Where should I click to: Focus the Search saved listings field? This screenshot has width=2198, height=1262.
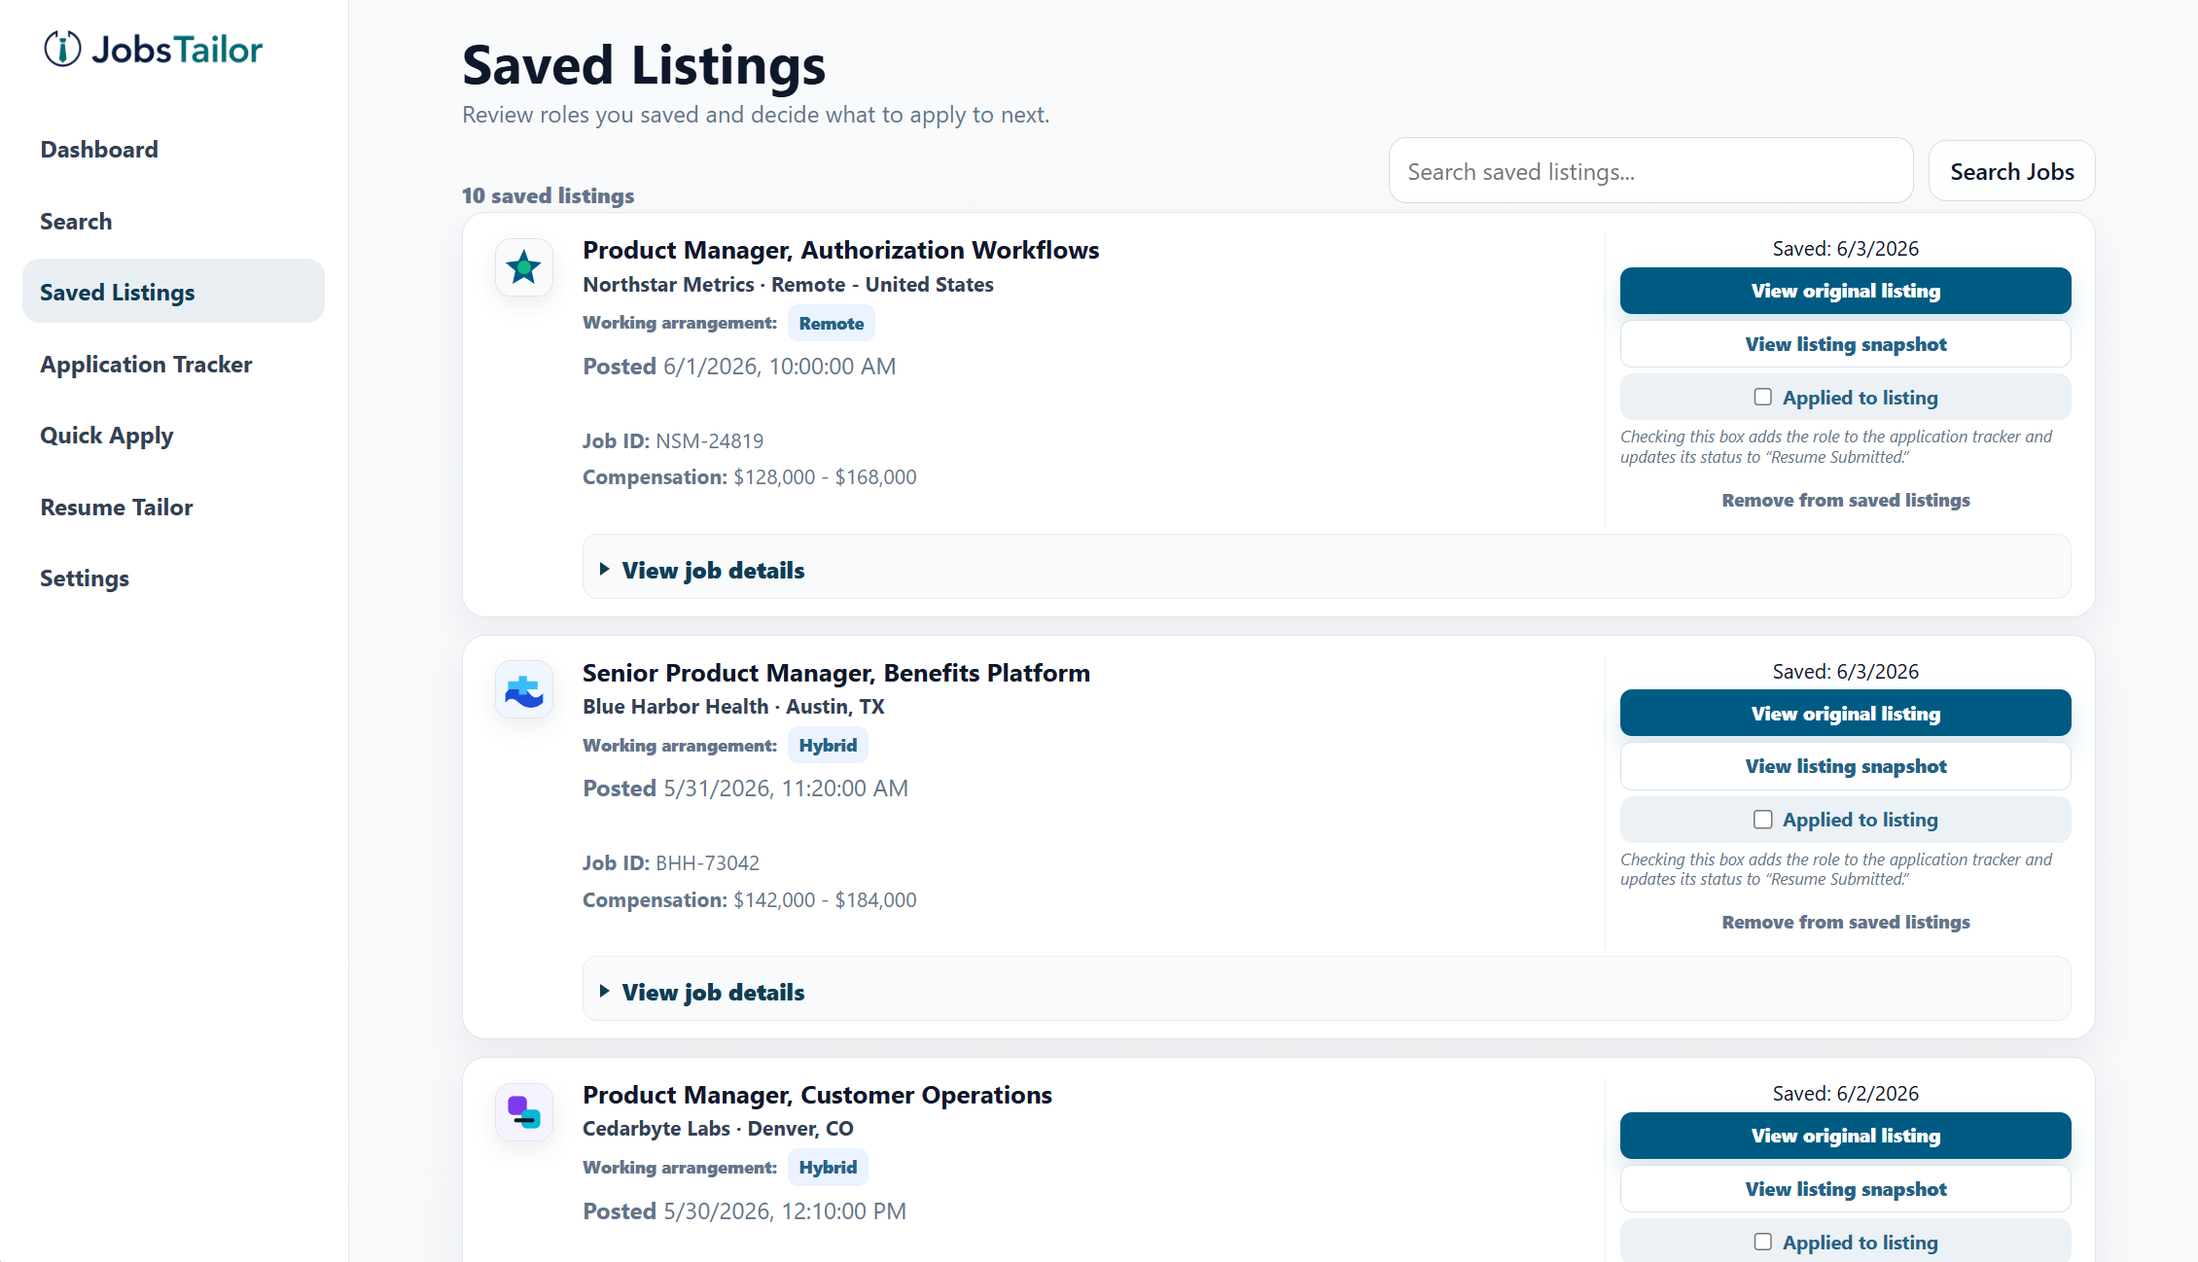click(x=1650, y=171)
